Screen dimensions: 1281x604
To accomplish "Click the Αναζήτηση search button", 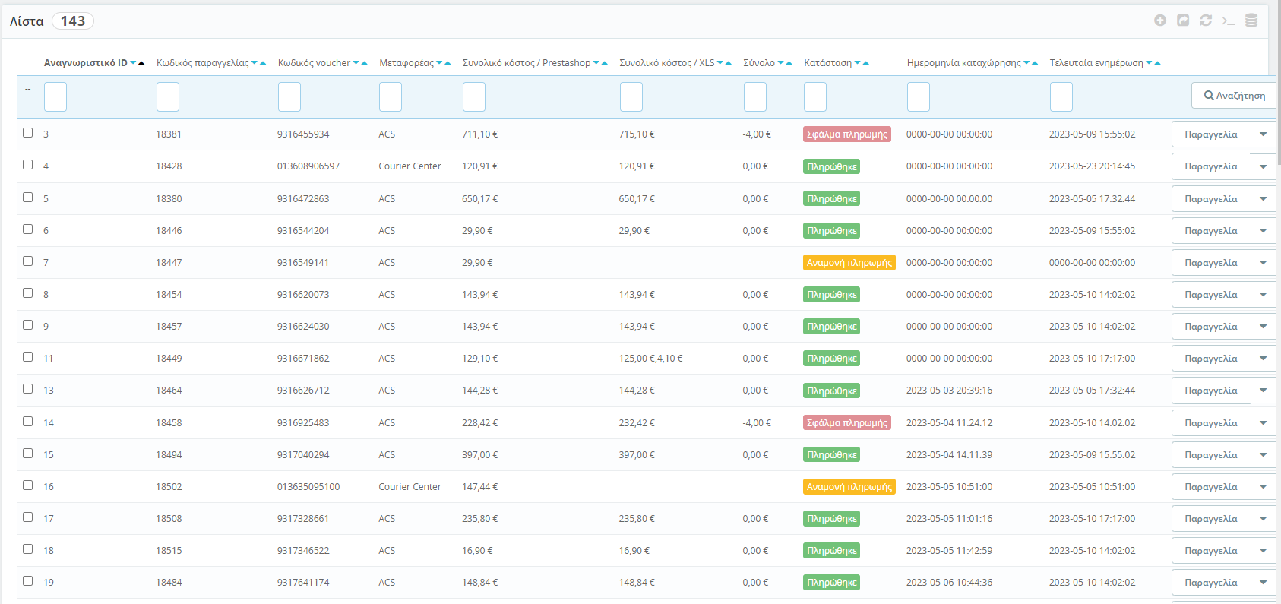I will (1234, 96).
